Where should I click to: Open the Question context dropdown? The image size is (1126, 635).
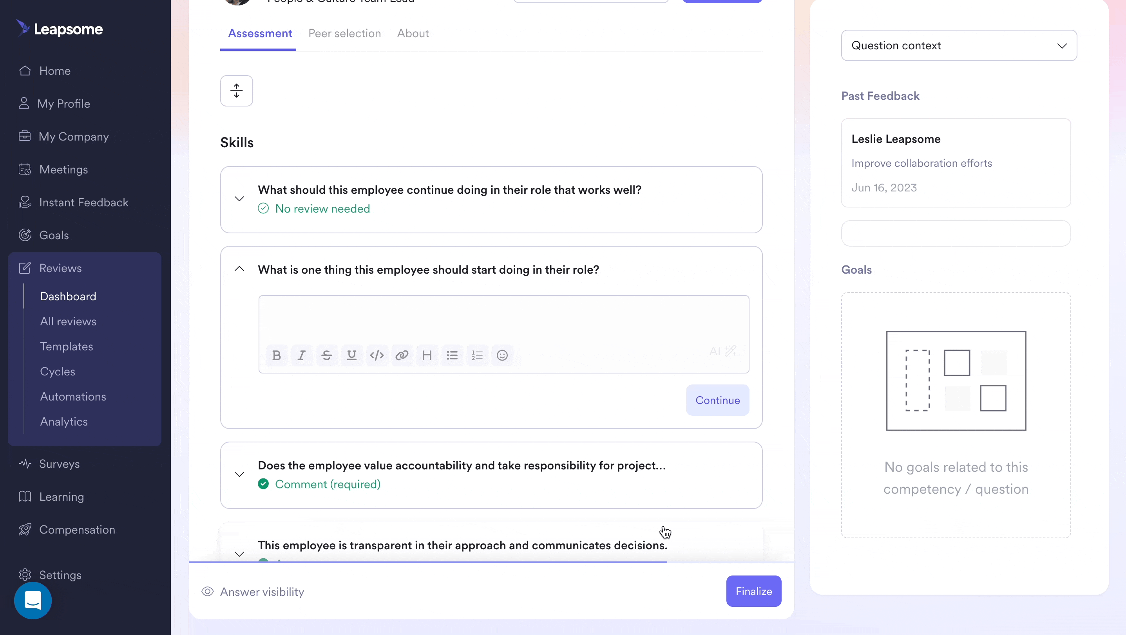click(x=959, y=45)
